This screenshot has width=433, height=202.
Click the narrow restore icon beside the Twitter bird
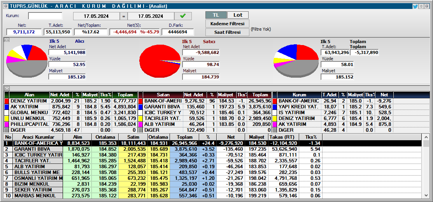[x=421, y=6]
